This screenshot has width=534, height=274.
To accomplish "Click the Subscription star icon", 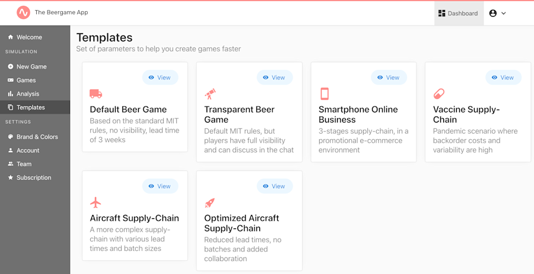I will tap(11, 177).
